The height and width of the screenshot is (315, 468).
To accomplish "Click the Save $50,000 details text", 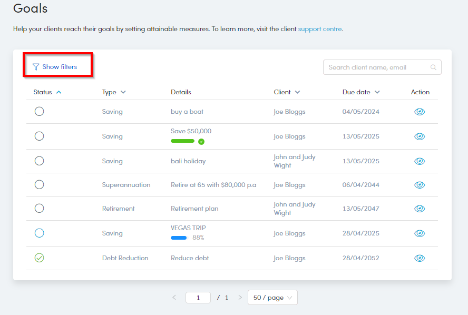I will 191,131.
